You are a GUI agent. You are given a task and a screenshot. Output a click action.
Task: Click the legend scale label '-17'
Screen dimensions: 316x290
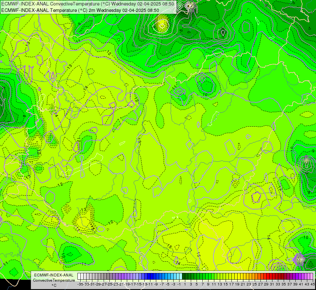point(133,284)
